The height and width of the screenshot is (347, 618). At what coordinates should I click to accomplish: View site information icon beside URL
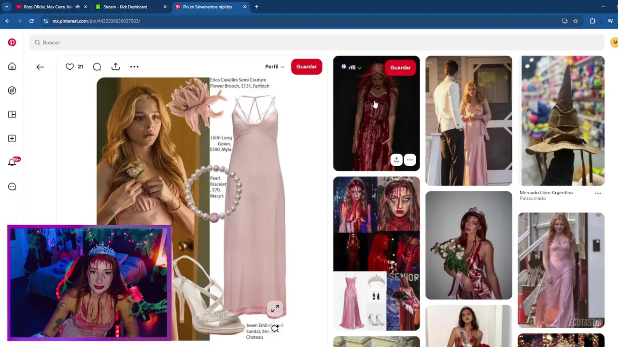coord(45,21)
